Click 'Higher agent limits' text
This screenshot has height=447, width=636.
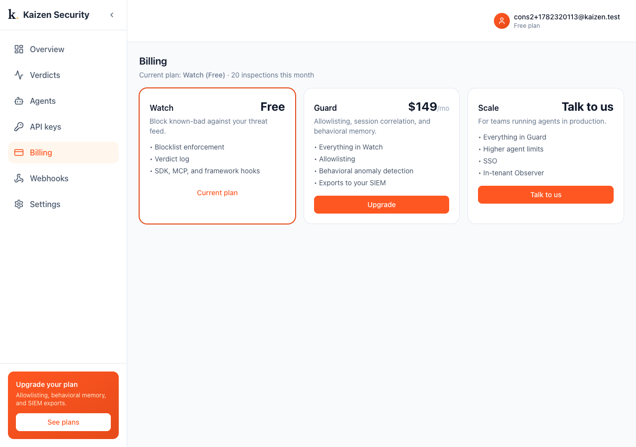[513, 149]
